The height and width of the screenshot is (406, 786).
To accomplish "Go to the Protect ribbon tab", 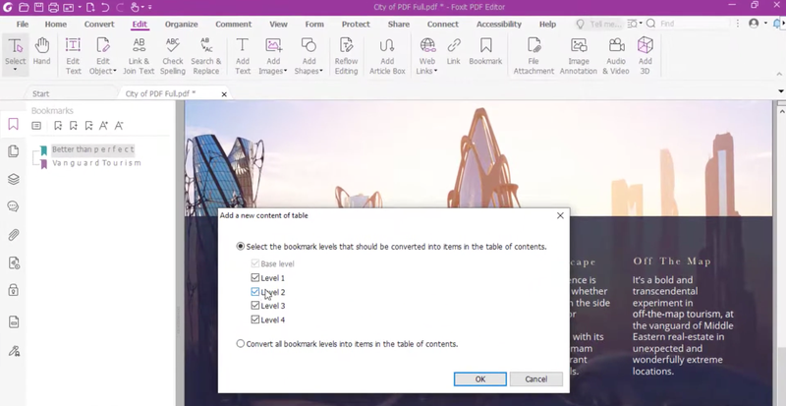I will 356,25.
